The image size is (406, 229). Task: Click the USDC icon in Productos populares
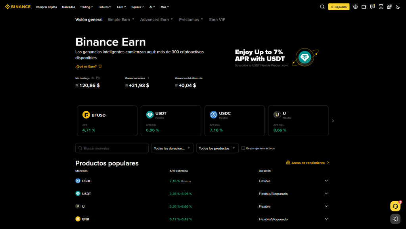click(x=78, y=181)
